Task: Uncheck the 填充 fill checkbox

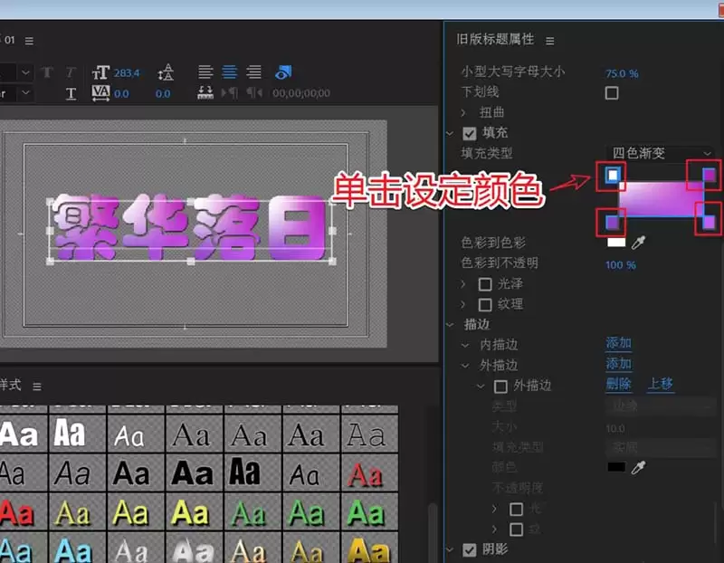Action: click(x=469, y=133)
